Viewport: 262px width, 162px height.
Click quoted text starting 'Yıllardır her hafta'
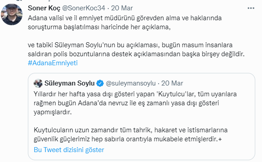click(x=135, y=103)
